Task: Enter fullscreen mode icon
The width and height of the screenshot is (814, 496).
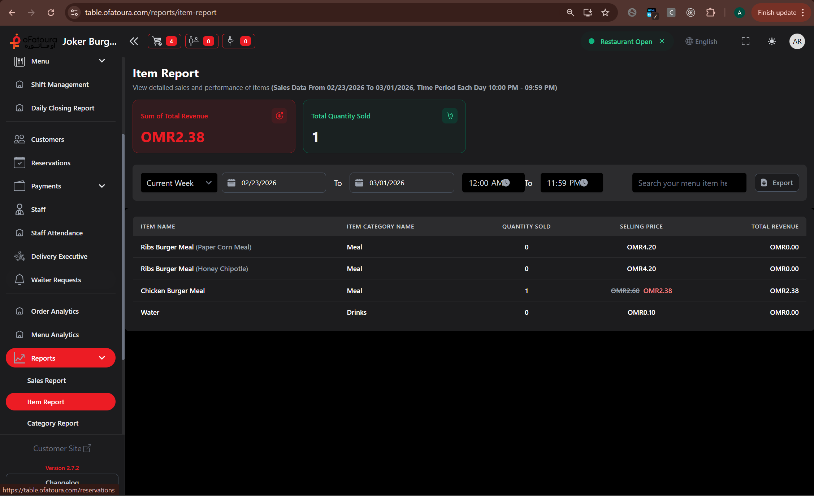Action: (x=745, y=42)
